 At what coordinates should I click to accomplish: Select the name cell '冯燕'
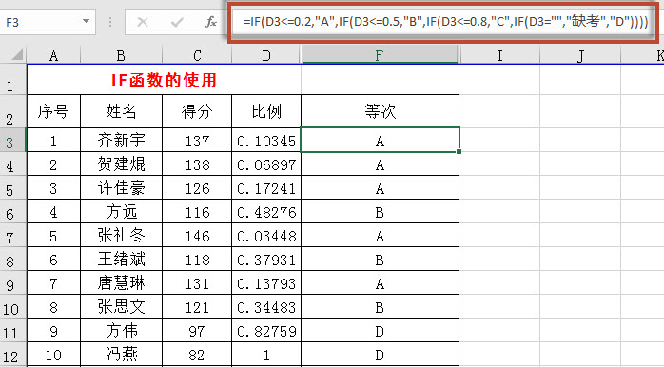pos(121,354)
